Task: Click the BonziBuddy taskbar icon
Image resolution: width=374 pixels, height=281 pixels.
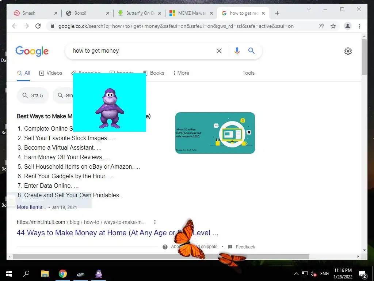Action: pos(99,274)
